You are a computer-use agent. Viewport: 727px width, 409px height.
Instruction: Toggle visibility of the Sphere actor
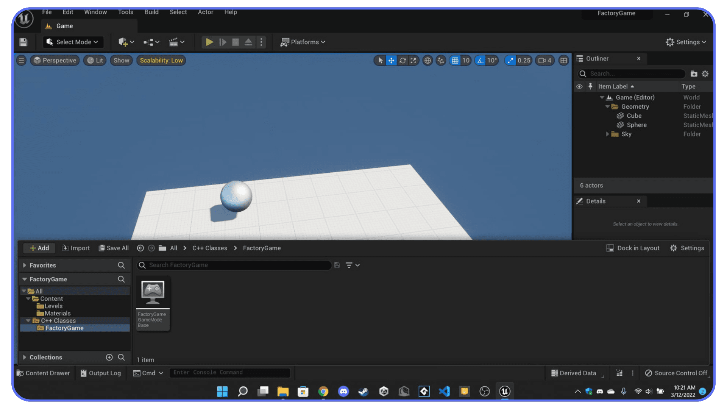[x=579, y=125]
